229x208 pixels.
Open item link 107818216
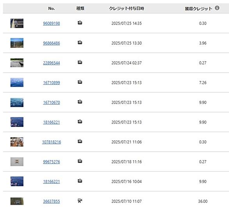pos(52,142)
